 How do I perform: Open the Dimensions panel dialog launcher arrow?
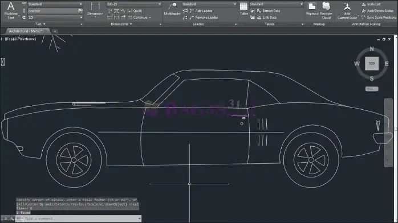pyautogui.click(x=160, y=24)
